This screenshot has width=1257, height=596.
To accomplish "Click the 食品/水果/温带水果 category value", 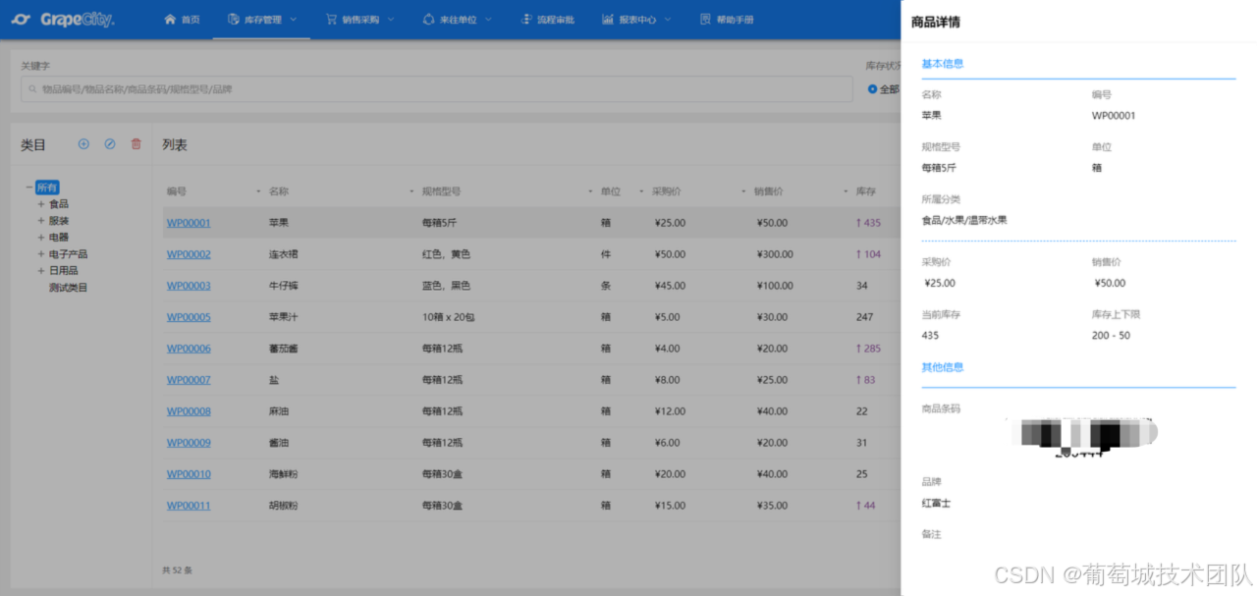I will click(963, 220).
